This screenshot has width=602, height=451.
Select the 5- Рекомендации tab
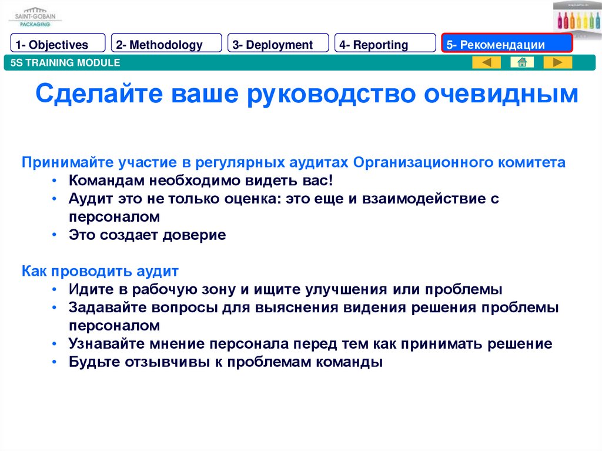coord(506,45)
